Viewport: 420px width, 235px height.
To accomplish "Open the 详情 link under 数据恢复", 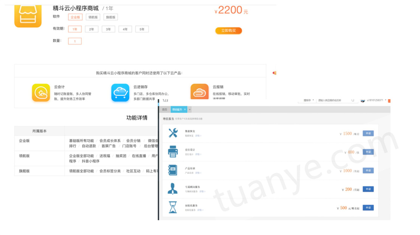I will point(198,136).
